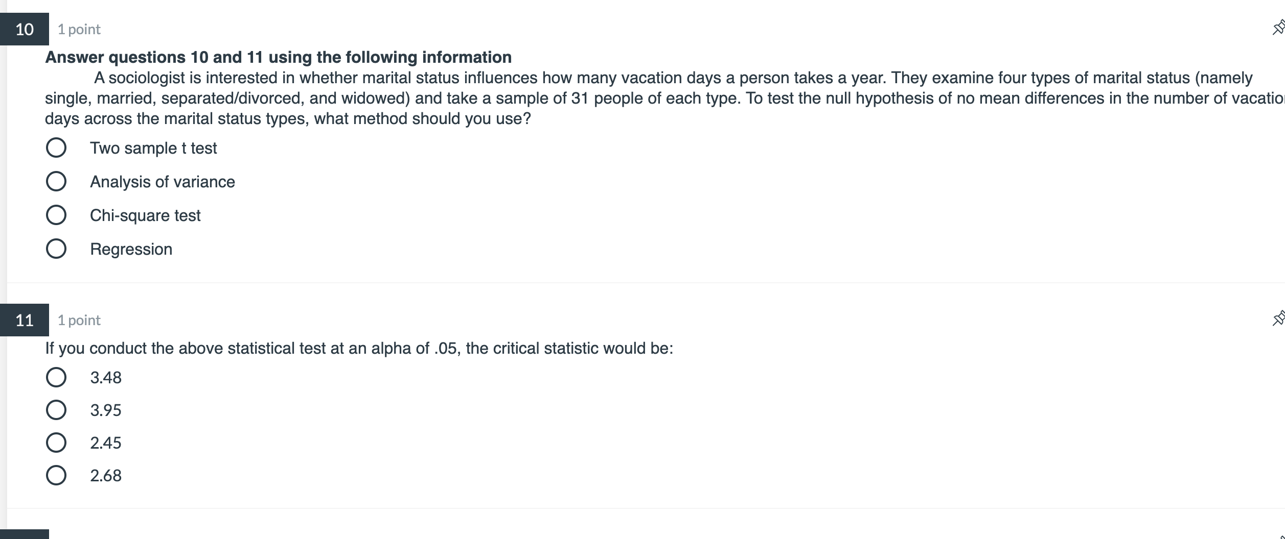The height and width of the screenshot is (539, 1285).
Task: Select 3.48 as the critical statistic
Action: pos(56,377)
